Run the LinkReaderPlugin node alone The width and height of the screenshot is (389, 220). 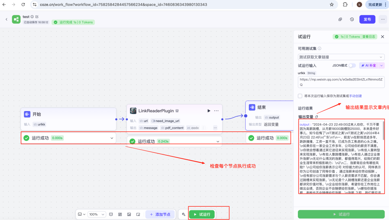pyautogui.click(x=209, y=111)
